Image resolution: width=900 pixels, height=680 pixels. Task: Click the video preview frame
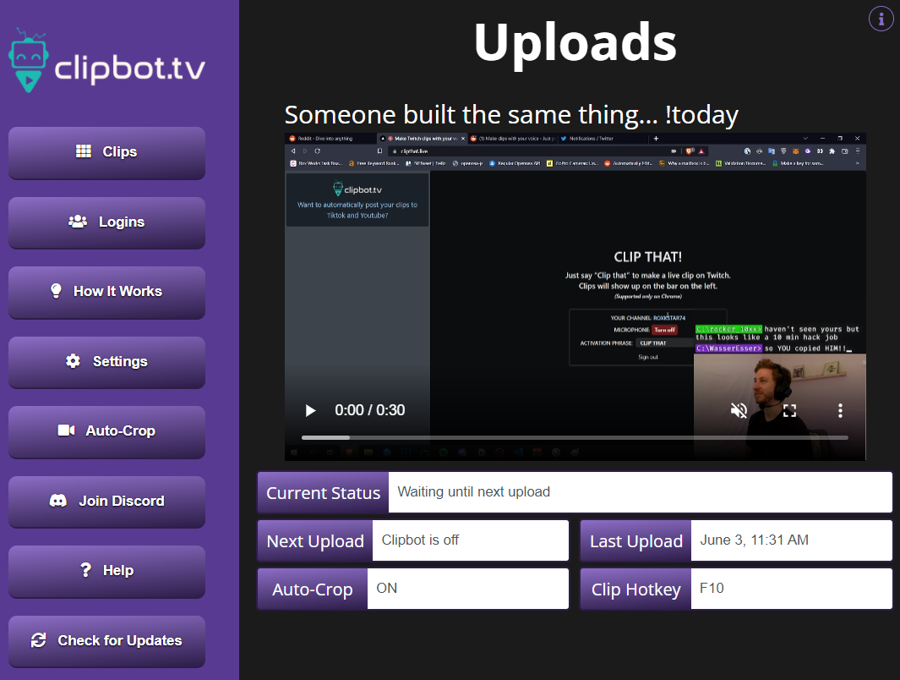(x=575, y=297)
